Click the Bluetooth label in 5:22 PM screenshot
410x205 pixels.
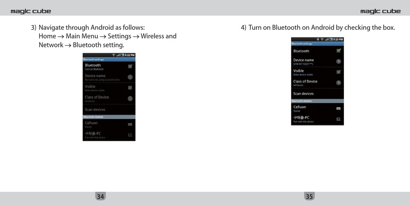(93, 65)
